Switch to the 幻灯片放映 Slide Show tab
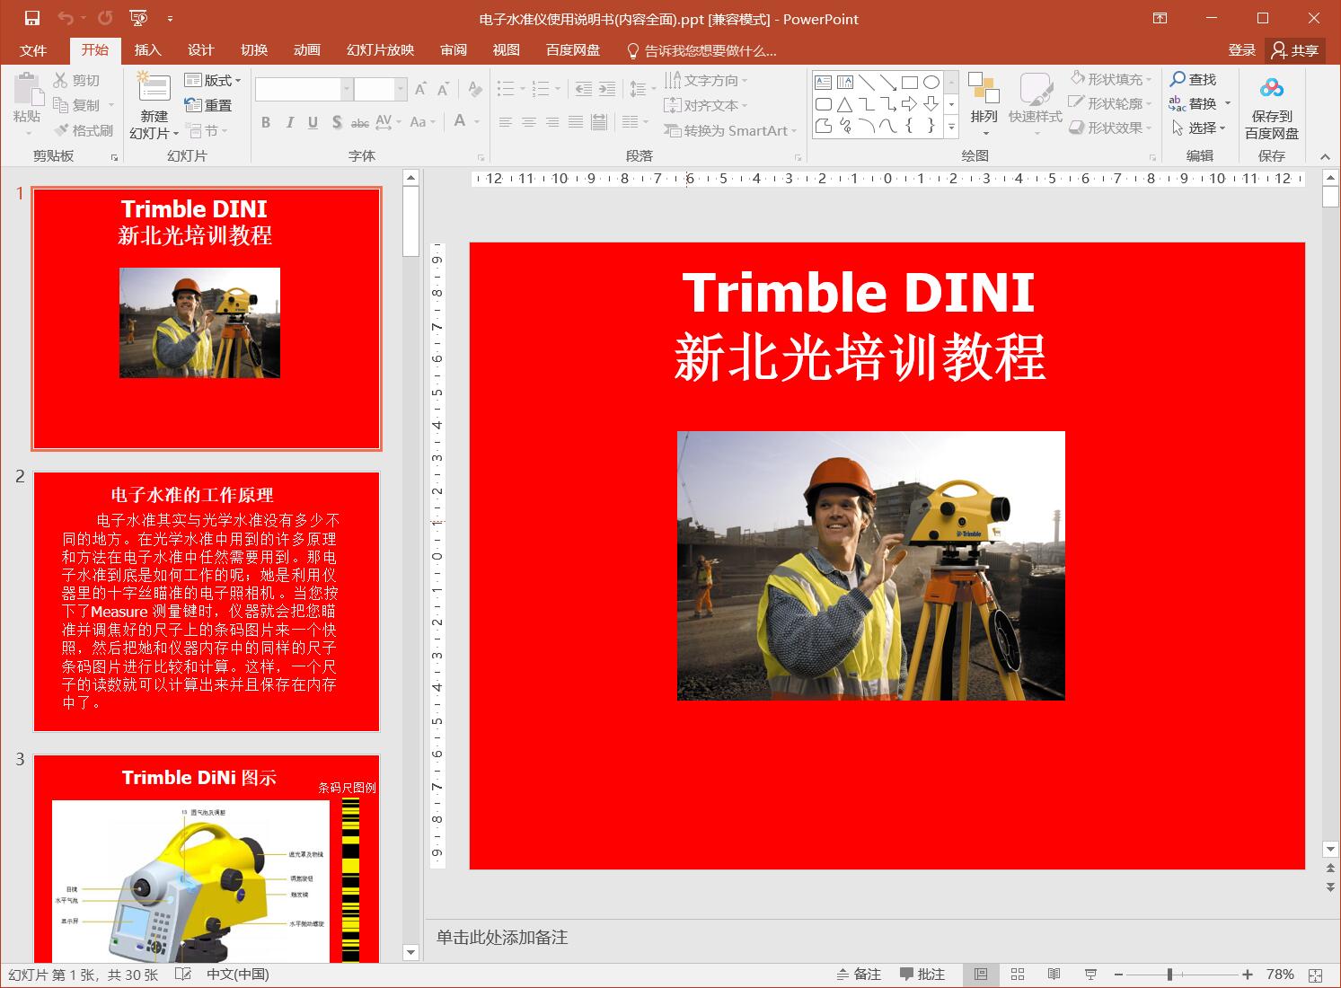This screenshot has height=988, width=1341. (x=381, y=50)
